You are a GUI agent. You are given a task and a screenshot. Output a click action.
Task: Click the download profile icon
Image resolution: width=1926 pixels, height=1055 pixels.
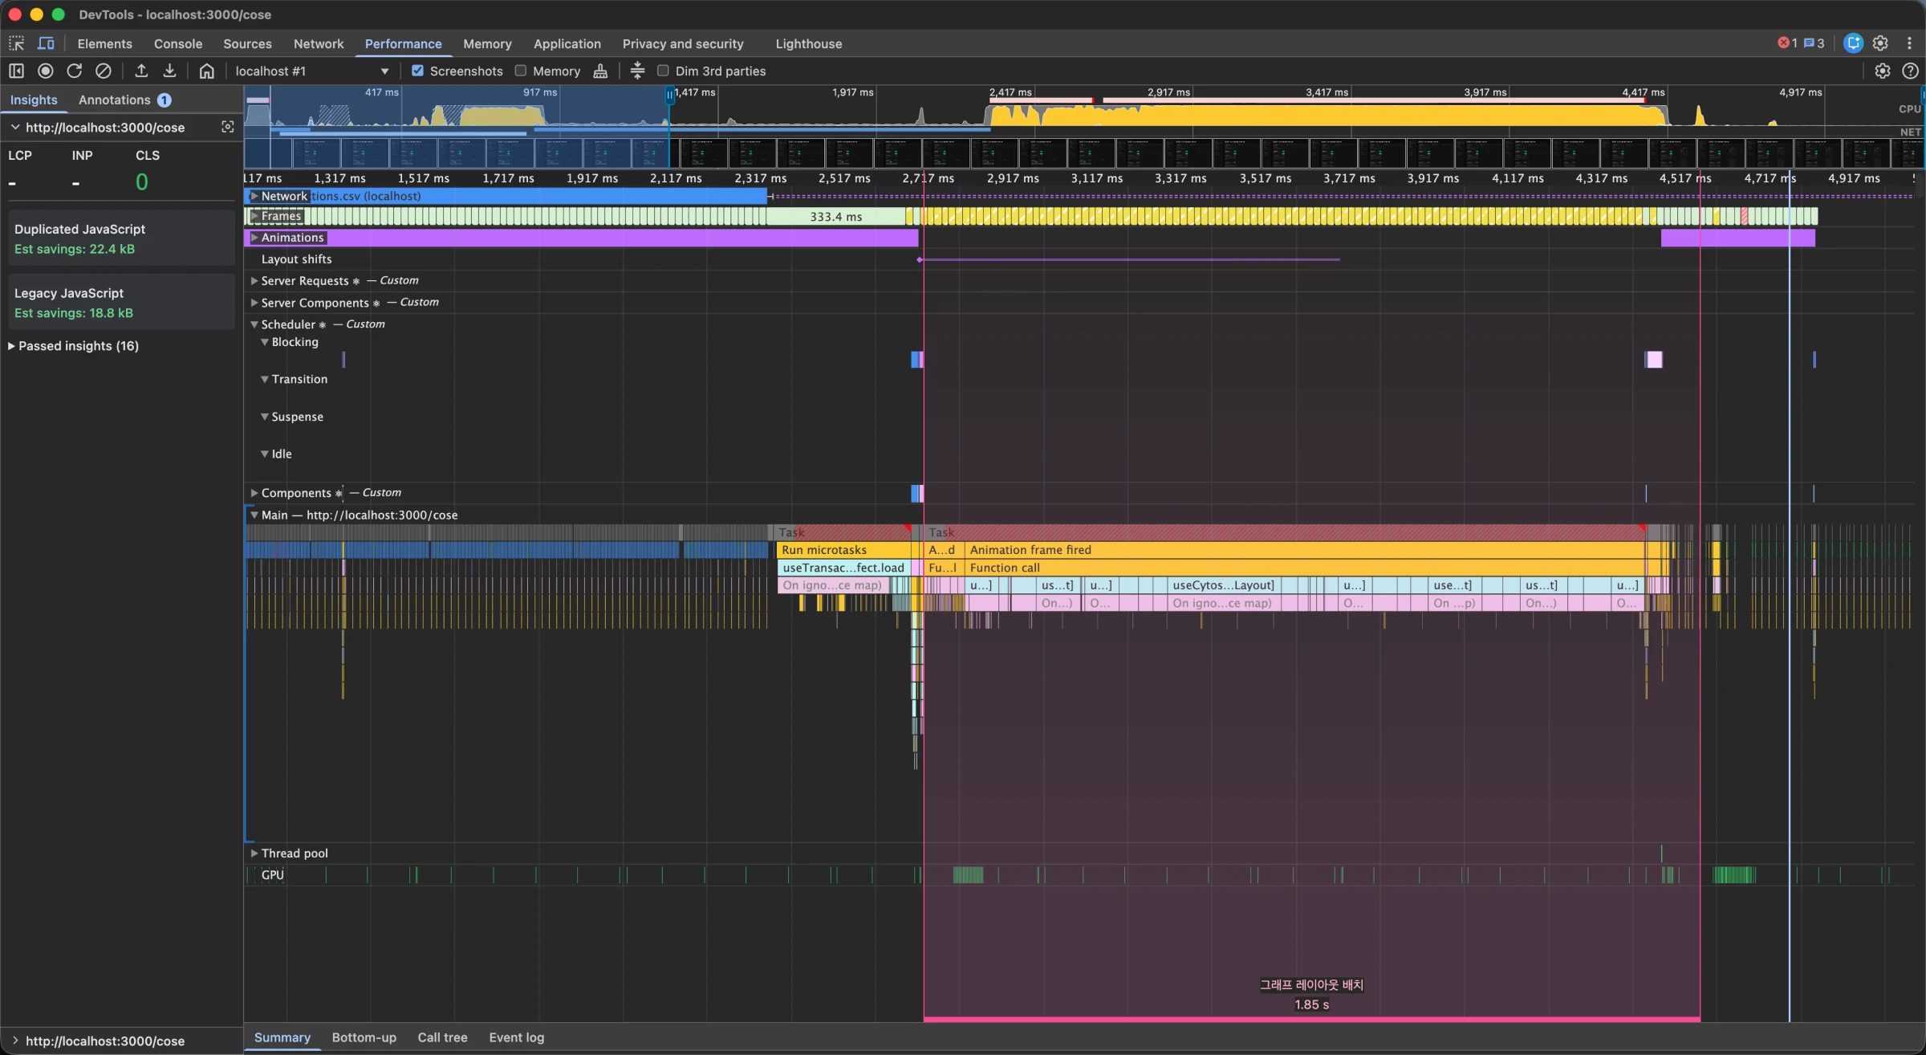pos(169,71)
